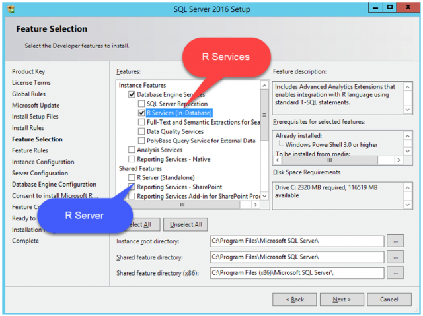423x316 pixels.
Task: Check Data Quality Services
Action: pos(141,131)
